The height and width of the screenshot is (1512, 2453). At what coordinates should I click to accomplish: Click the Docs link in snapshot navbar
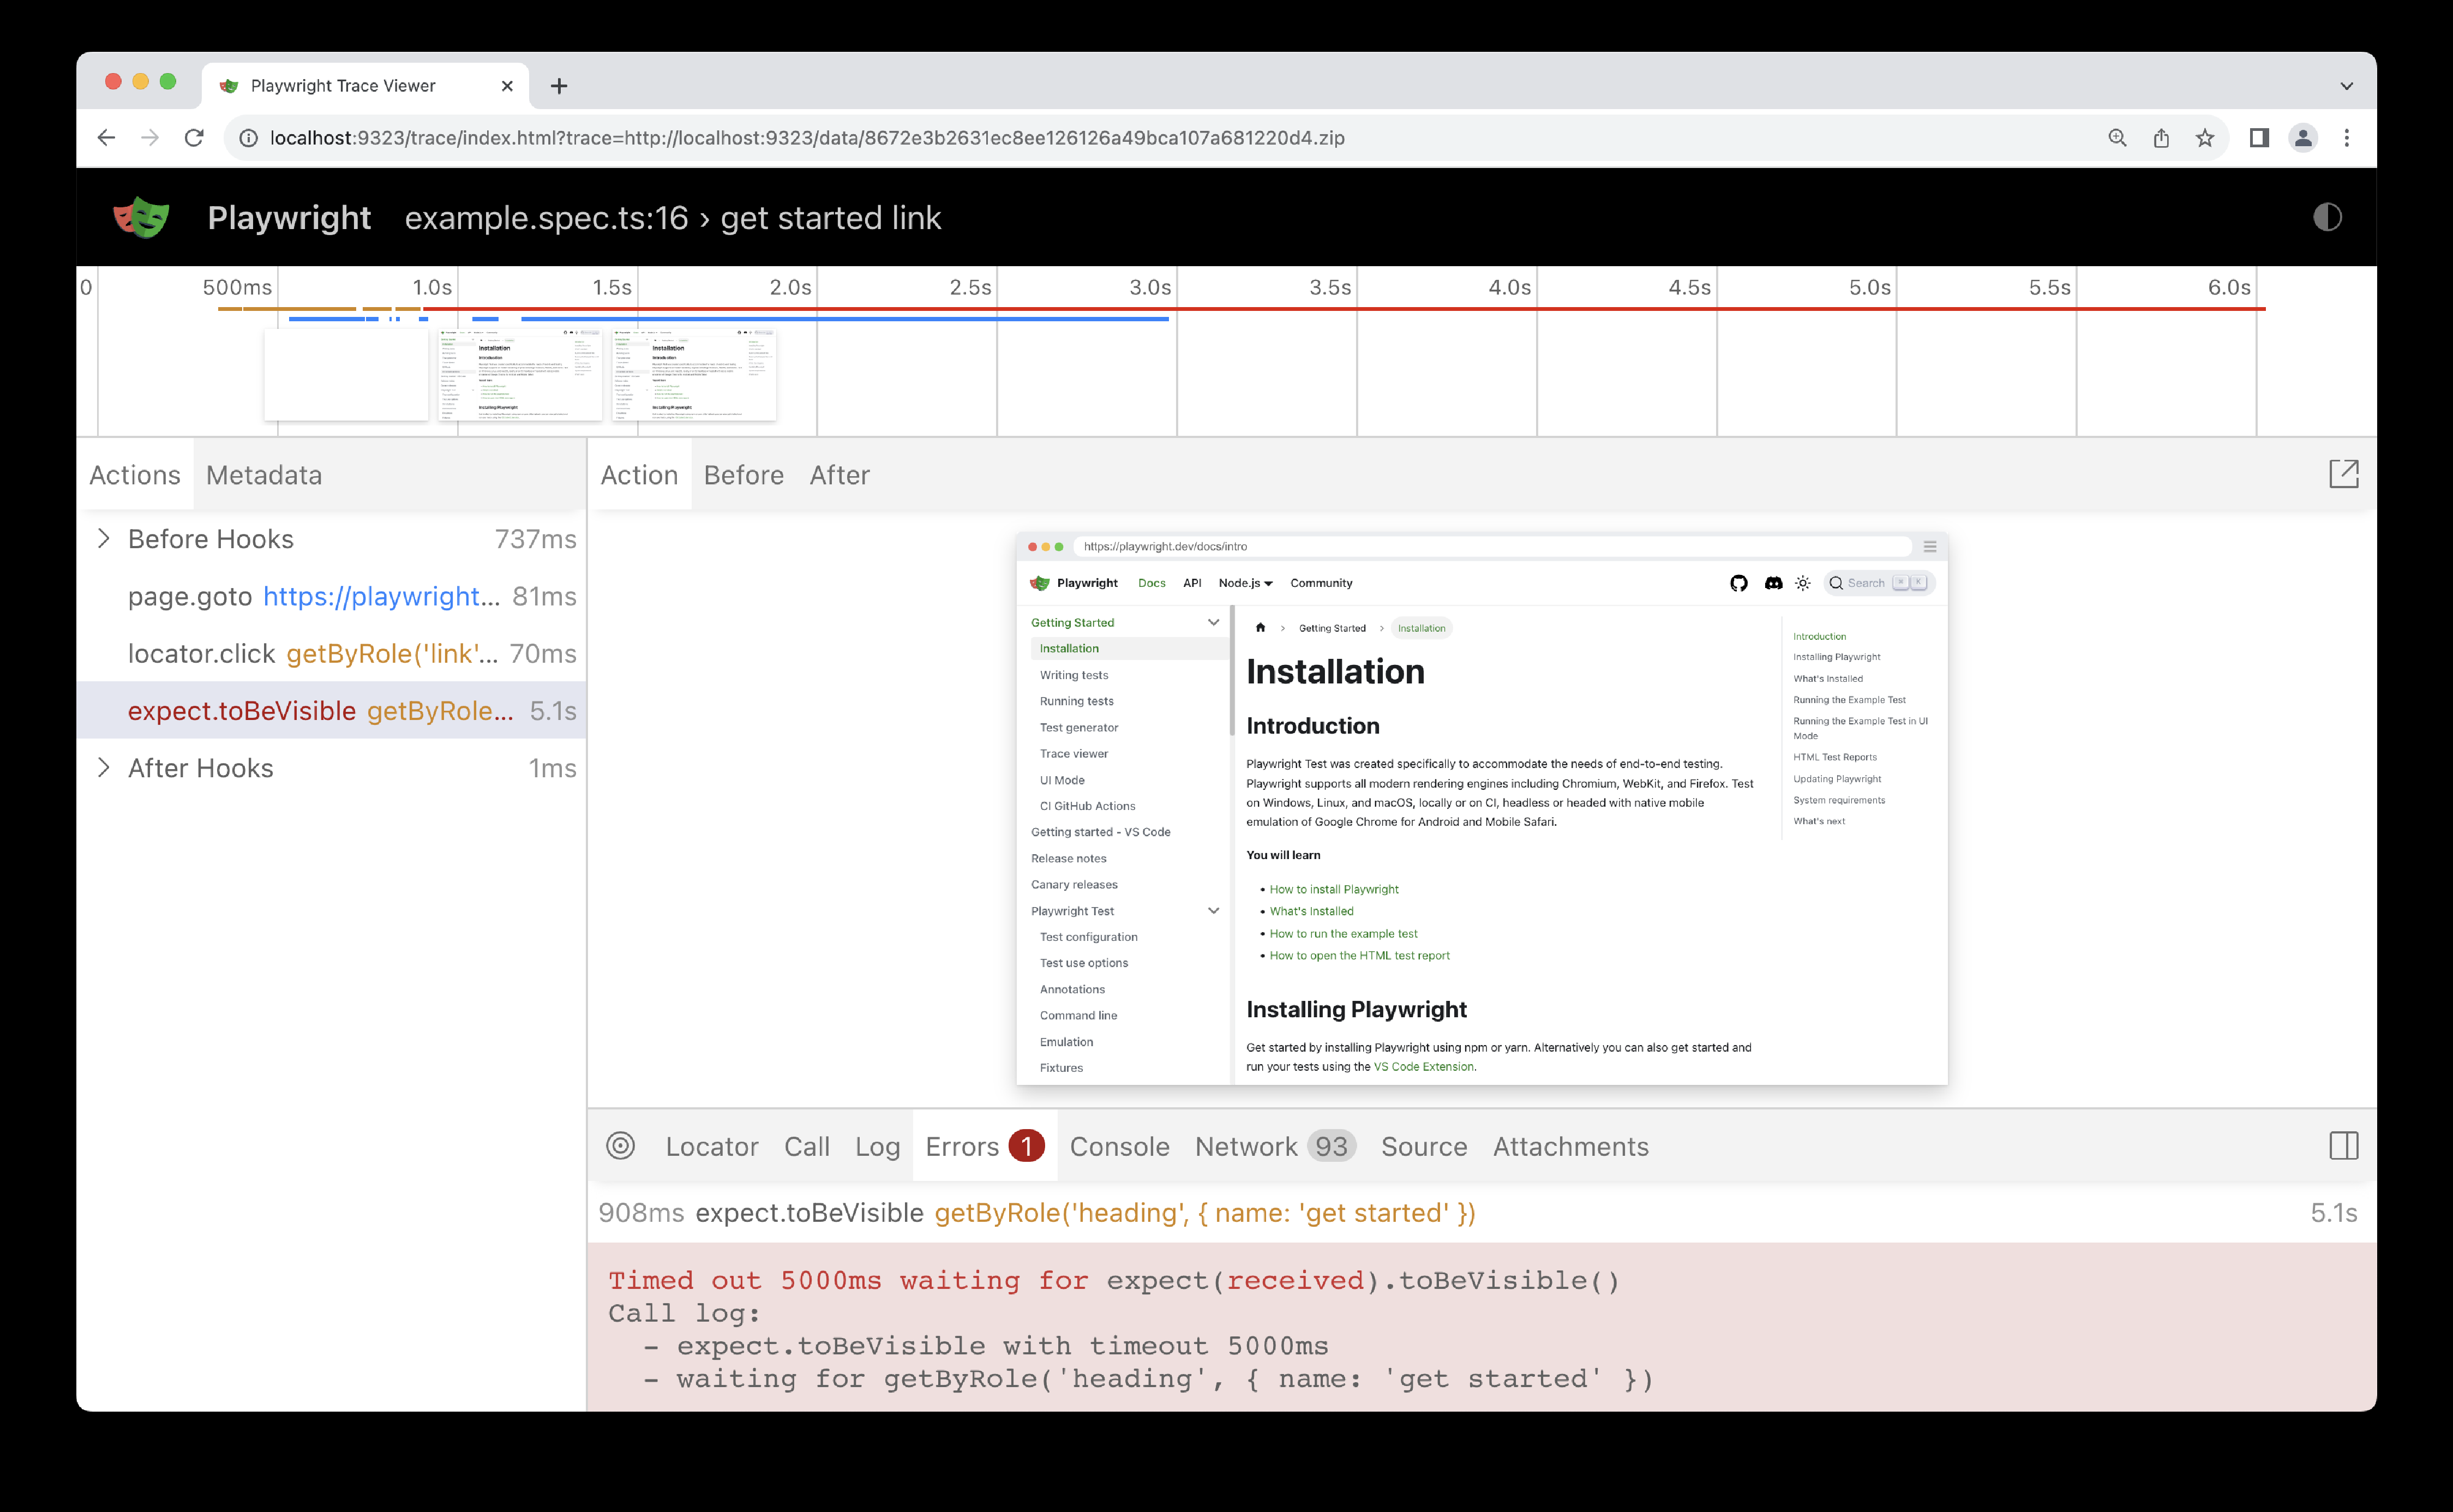[1151, 583]
